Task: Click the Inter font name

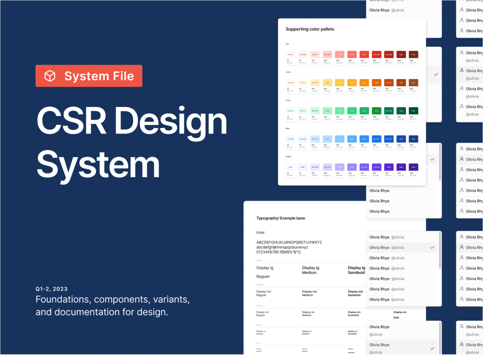Action: coord(261,233)
